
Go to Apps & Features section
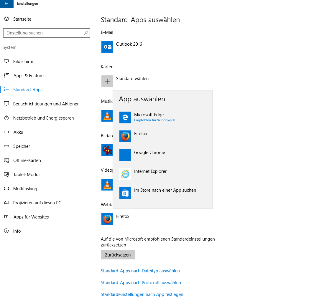point(29,76)
